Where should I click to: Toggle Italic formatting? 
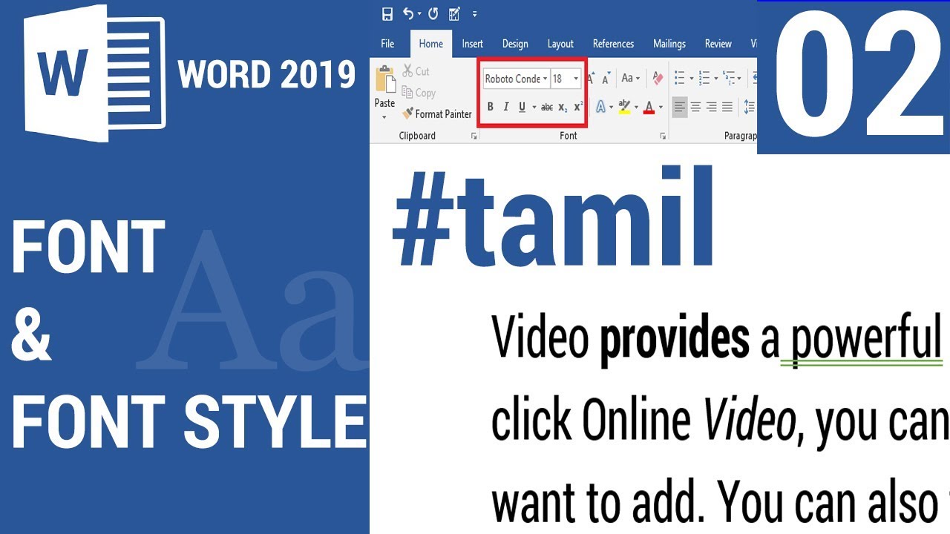pyautogui.click(x=506, y=108)
